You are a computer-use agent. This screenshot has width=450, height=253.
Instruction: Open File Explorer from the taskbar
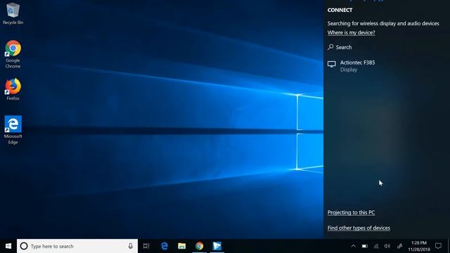181,246
